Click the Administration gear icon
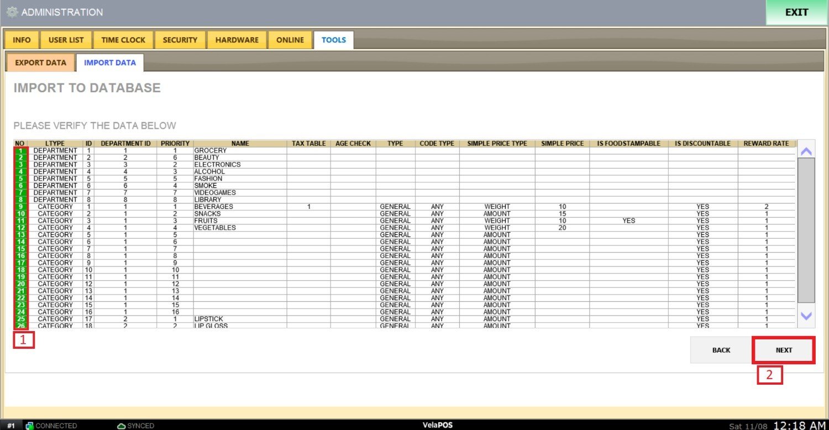Image resolution: width=829 pixels, height=430 pixels. 12,12
